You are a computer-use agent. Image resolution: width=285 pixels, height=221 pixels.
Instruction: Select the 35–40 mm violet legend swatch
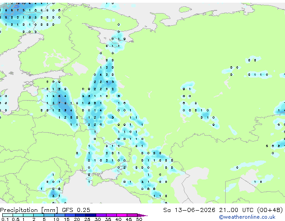111,215
